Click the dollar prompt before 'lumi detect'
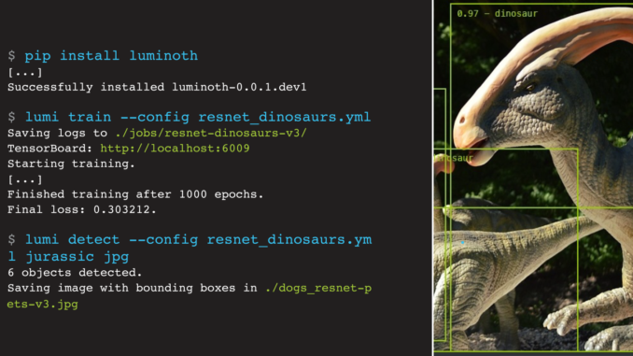 [12, 239]
